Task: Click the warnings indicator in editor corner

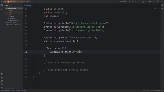Action: (156, 8)
